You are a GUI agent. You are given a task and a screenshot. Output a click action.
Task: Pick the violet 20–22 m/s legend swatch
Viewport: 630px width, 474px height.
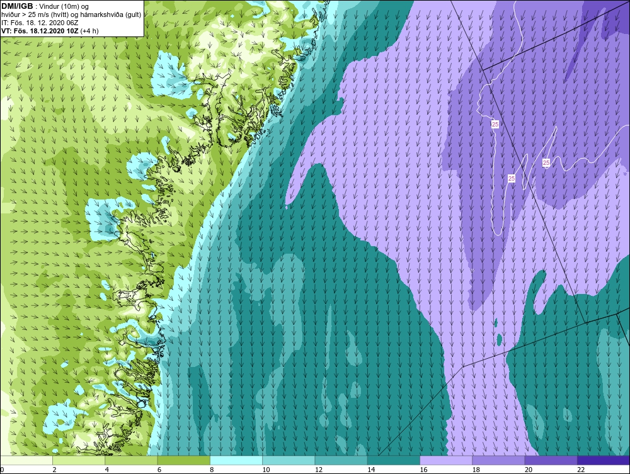(551, 460)
